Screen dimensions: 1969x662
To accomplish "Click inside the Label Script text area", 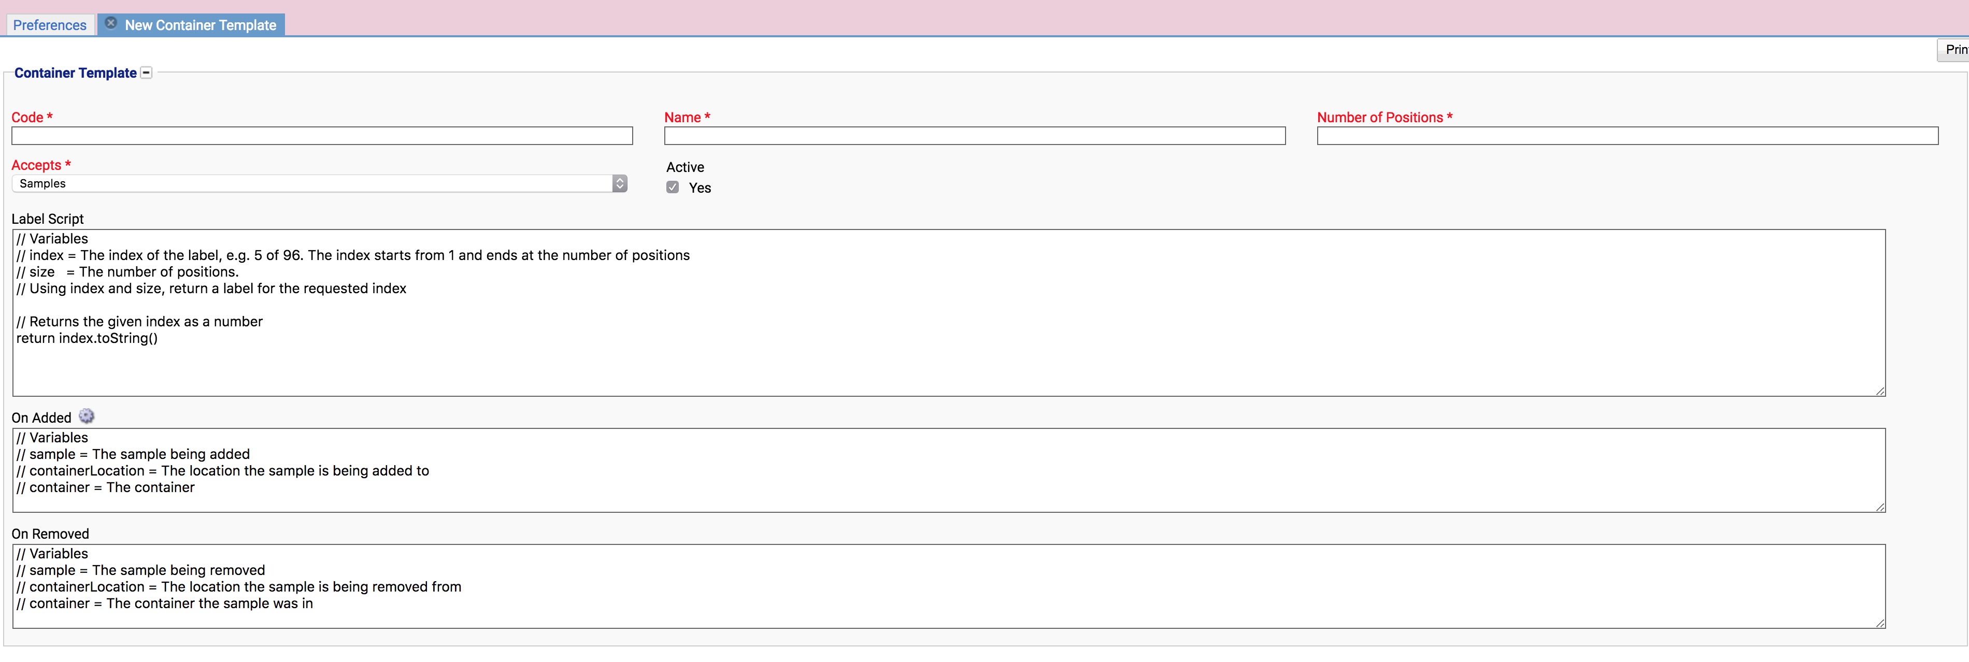I will [x=949, y=313].
